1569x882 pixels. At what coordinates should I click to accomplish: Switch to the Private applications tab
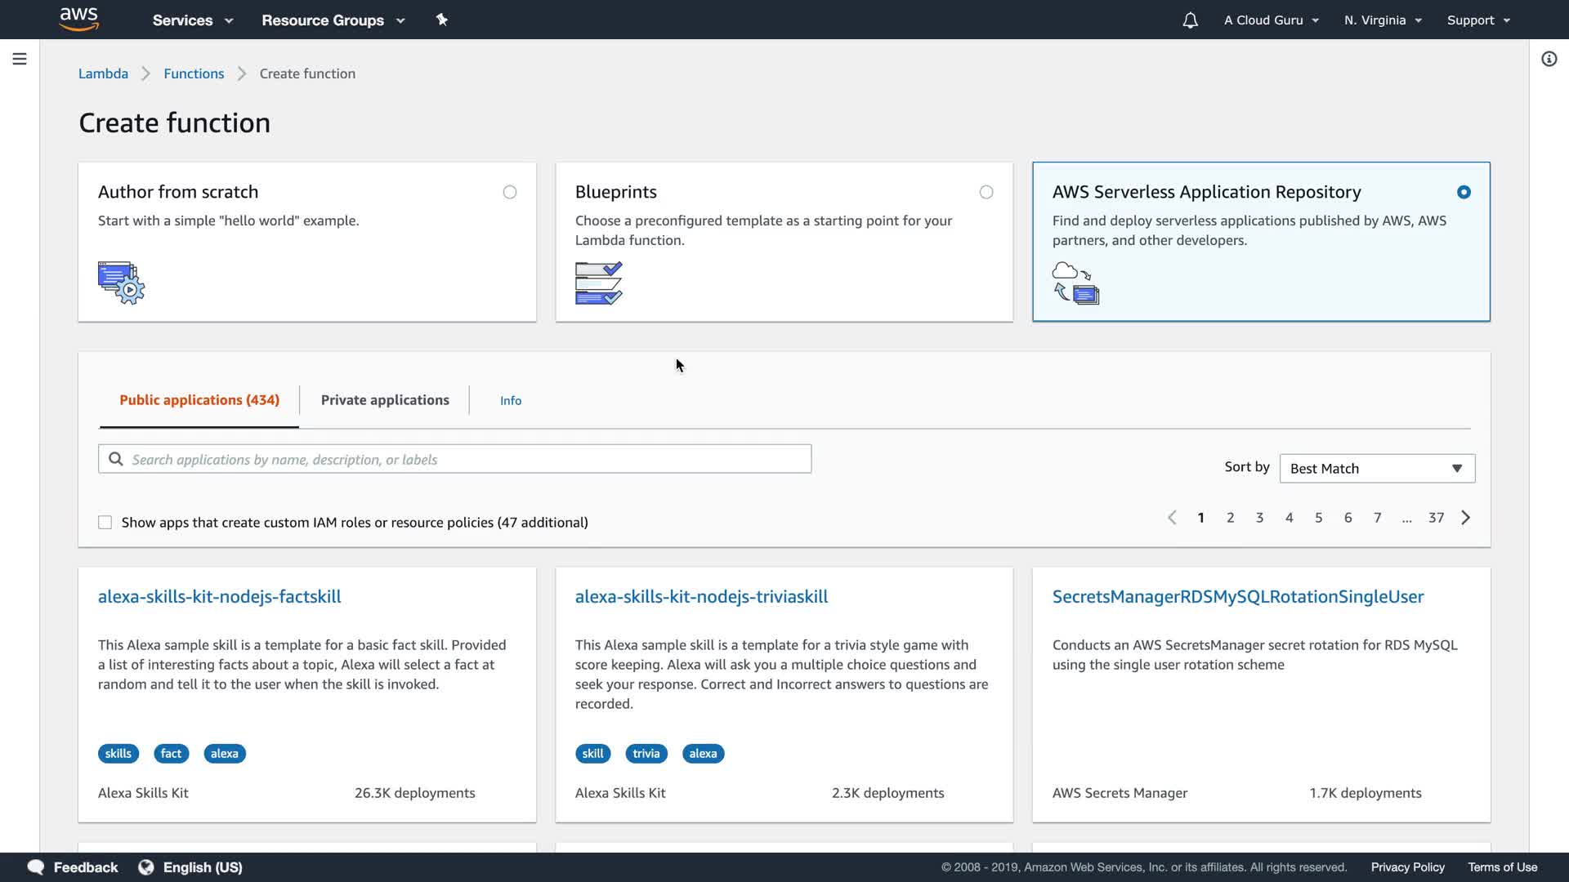pos(385,400)
